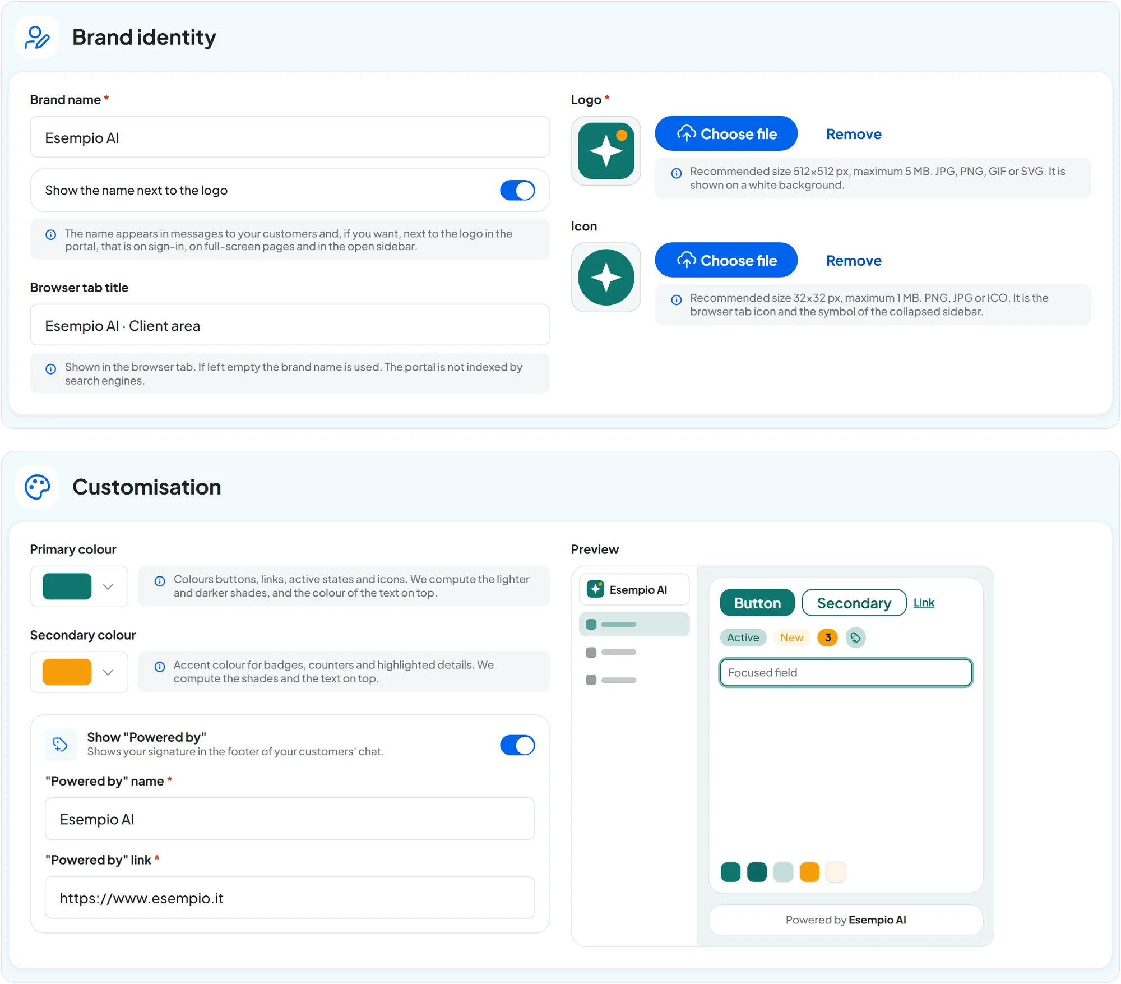Click the Preview label

[595, 549]
